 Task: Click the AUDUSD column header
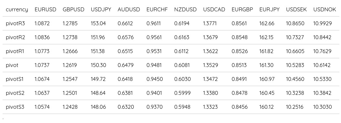tap(129, 10)
